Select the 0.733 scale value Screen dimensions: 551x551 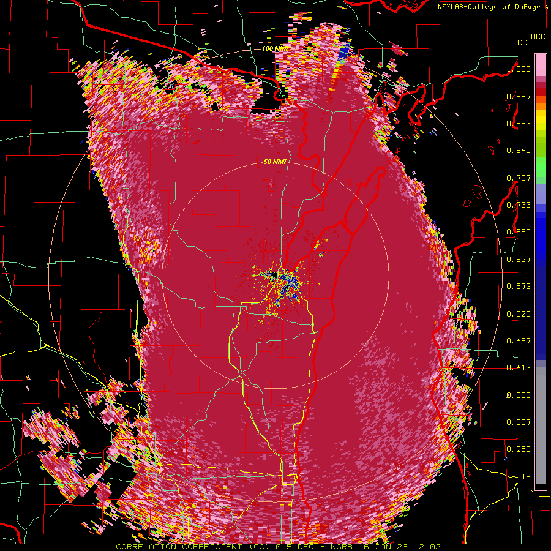coord(519,205)
